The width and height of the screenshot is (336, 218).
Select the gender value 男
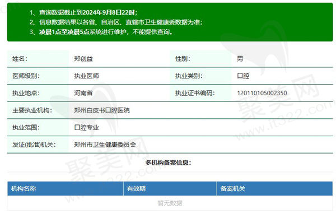pyautogui.click(x=240, y=59)
